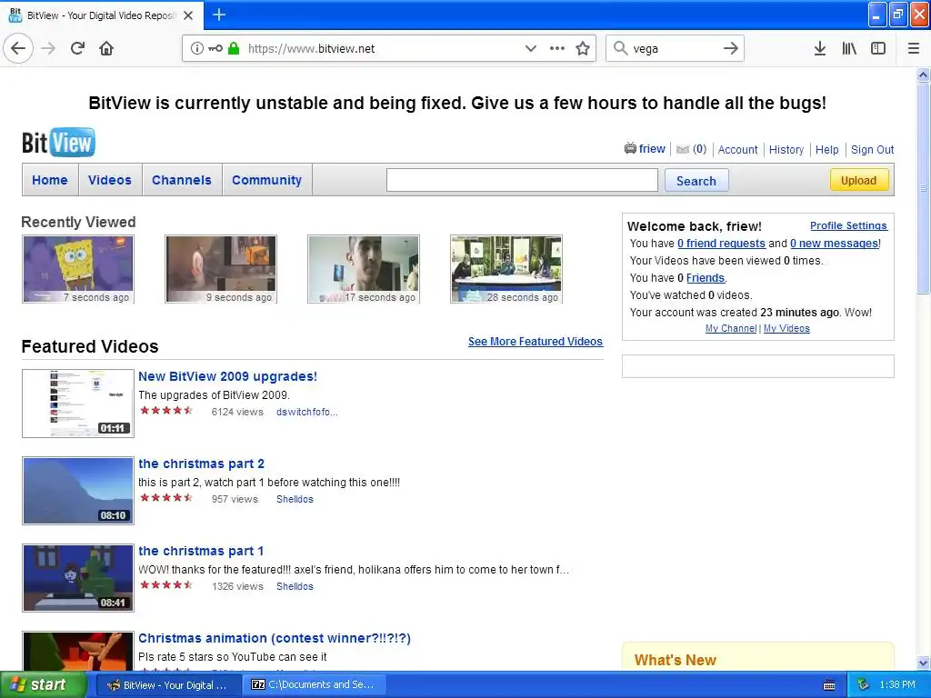The image size is (931, 698).
Task: Click See More Featured Videos link
Action: tap(535, 342)
